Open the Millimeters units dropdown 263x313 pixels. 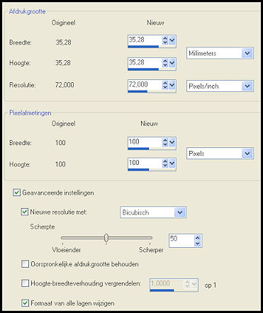247,53
